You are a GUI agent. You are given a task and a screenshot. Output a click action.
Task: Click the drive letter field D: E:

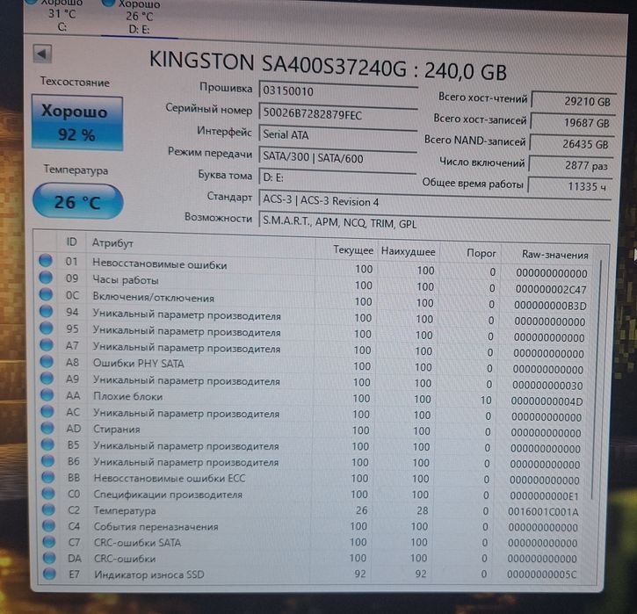[338, 177]
